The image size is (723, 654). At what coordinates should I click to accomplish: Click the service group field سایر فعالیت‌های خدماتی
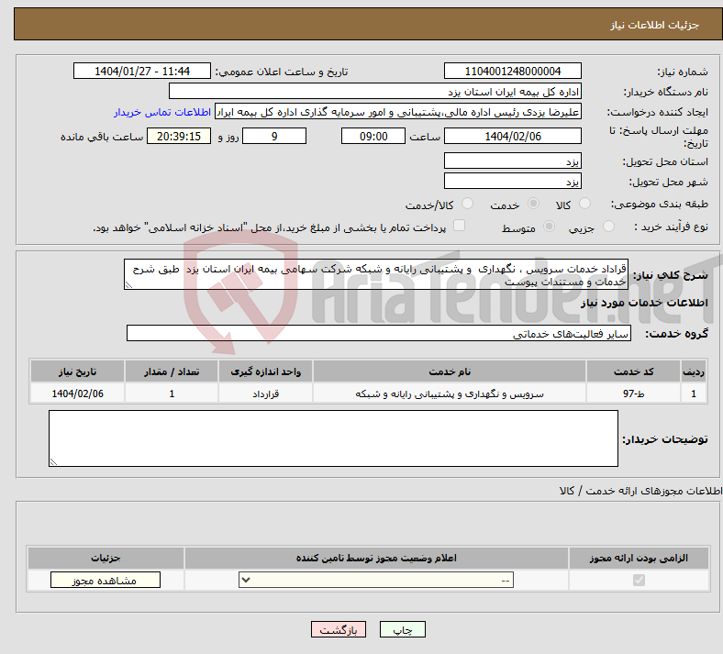379,333
